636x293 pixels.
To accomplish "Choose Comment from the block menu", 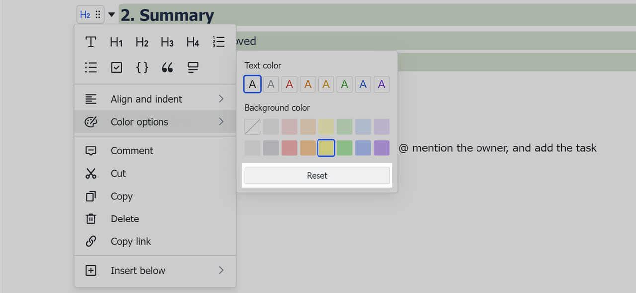I will (132, 151).
